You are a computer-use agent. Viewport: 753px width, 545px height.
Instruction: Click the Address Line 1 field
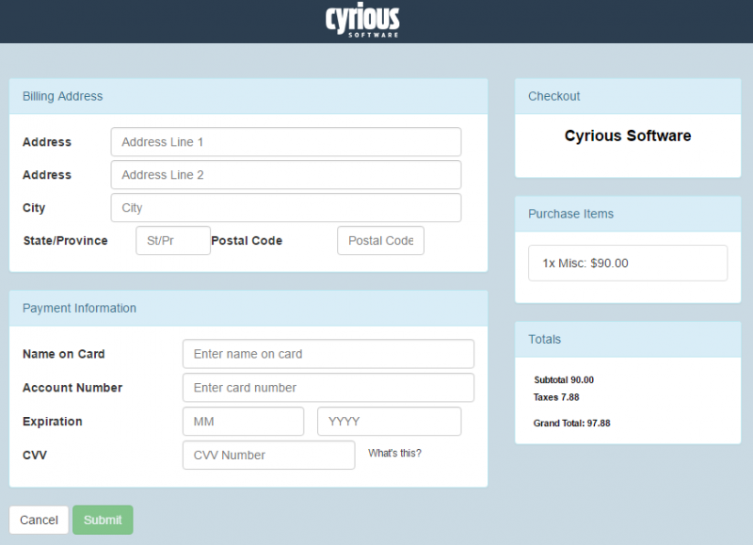(x=286, y=141)
